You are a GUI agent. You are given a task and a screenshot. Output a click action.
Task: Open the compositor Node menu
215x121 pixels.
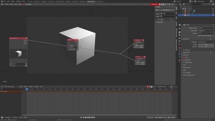[x=20, y=4]
